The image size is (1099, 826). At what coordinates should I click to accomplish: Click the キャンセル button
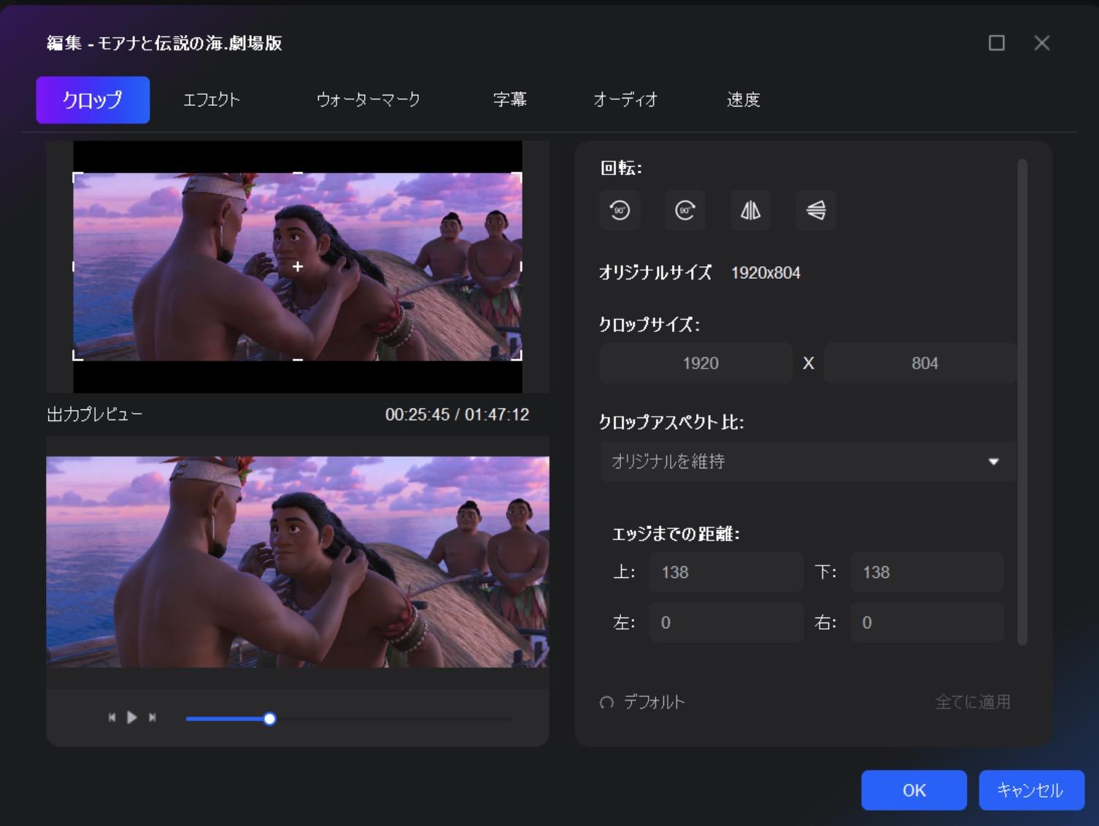[1031, 790]
